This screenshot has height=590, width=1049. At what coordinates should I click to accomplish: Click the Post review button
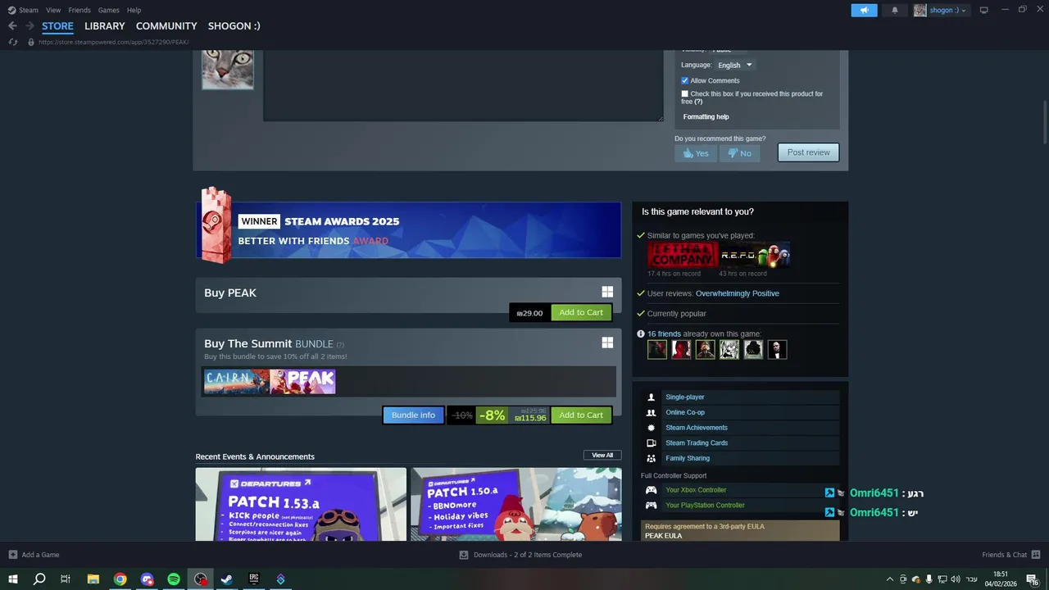[x=808, y=152]
